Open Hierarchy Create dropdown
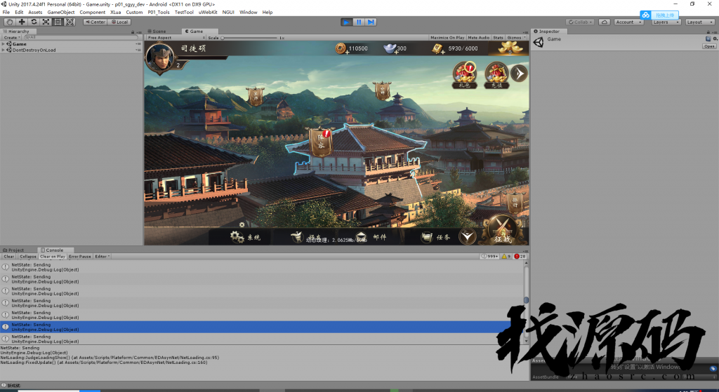This screenshot has width=719, height=392. pos(11,38)
